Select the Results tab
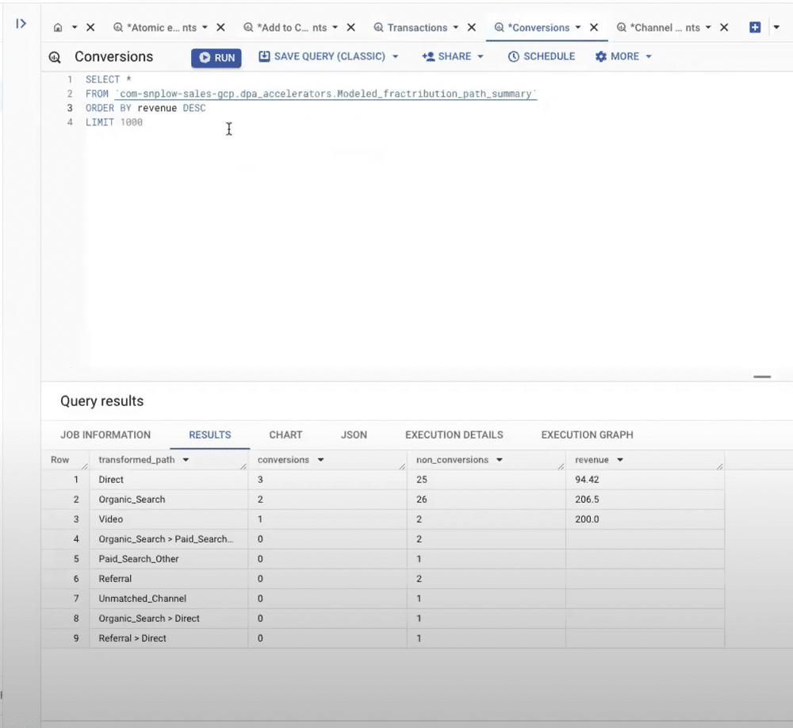The image size is (793, 728). click(x=210, y=435)
